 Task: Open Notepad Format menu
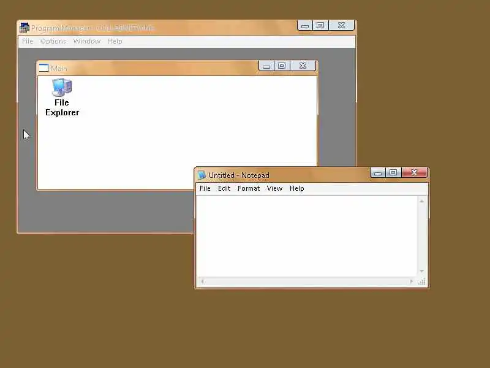pos(249,188)
